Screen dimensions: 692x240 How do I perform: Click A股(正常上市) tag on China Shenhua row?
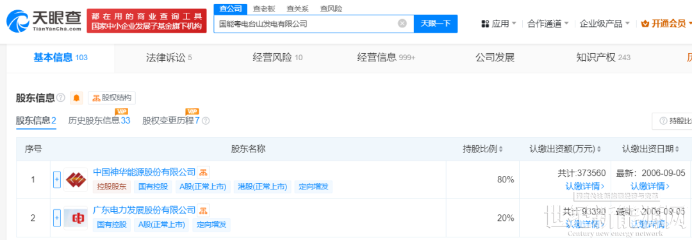pyautogui.click(x=203, y=187)
